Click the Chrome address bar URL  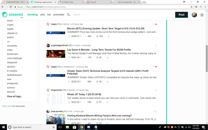[x=45, y=7]
